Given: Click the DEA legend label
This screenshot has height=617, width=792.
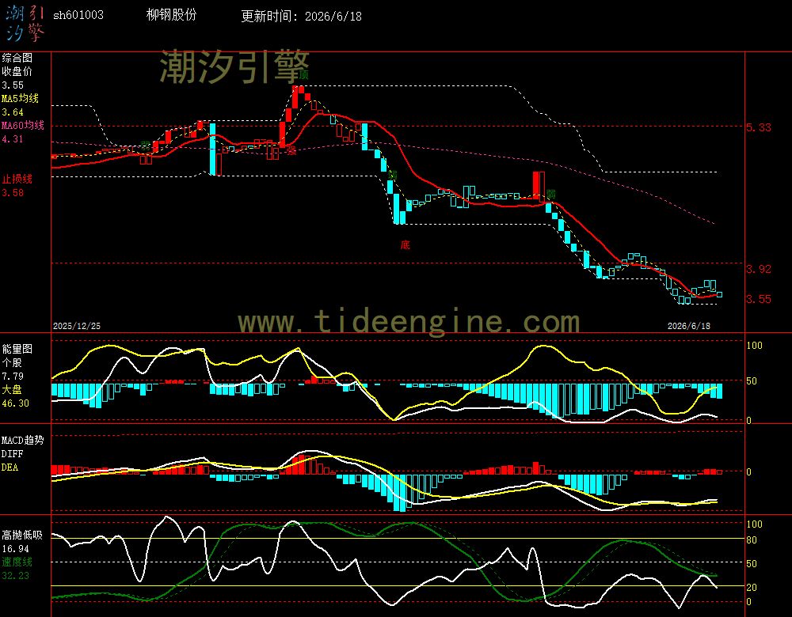Looking at the screenshot, I should click(10, 467).
